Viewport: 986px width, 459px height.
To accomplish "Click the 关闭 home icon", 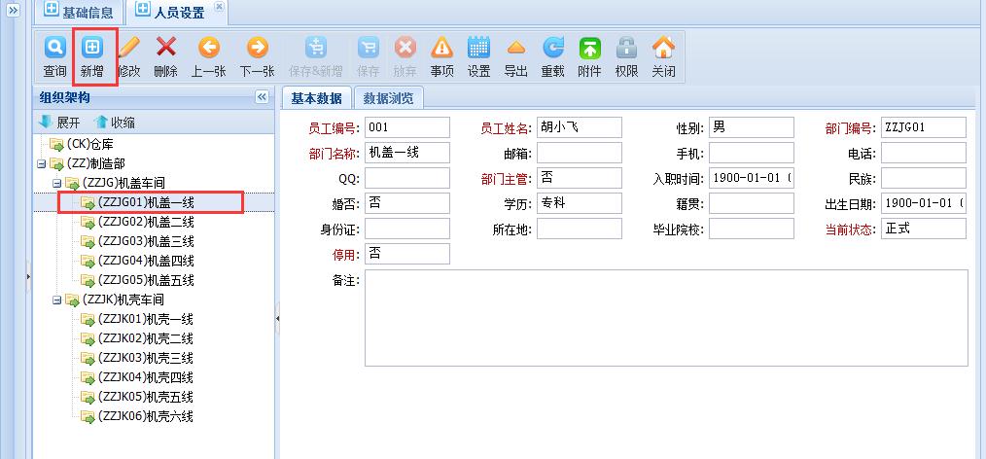I will point(663,47).
